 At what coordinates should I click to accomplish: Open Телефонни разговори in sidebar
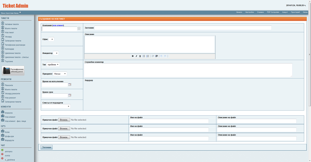(x=15, y=45)
